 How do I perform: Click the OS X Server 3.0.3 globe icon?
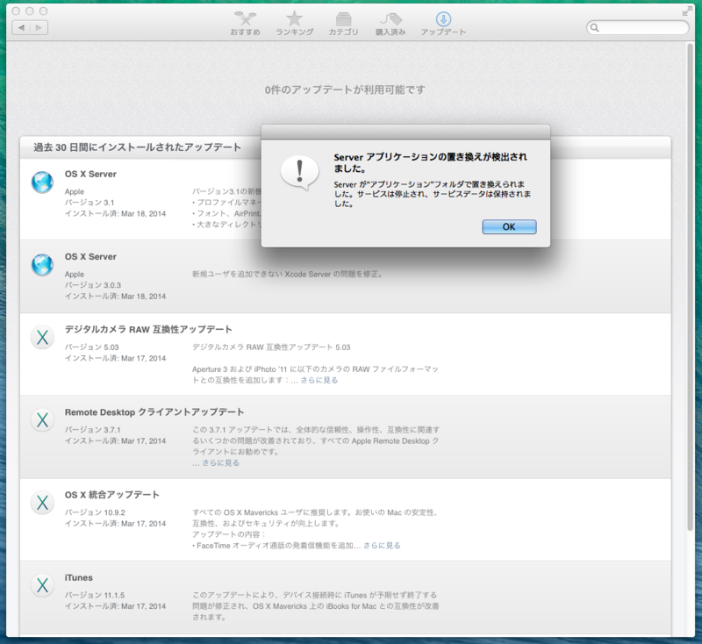(42, 265)
